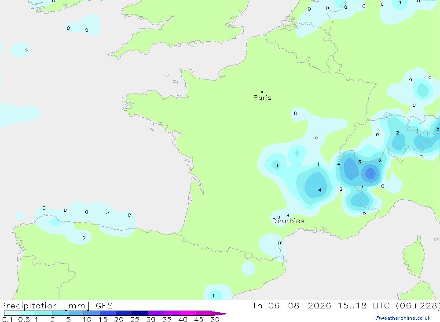Click the legend scale label '10'
The width and height of the screenshot is (440, 322).
(87, 319)
